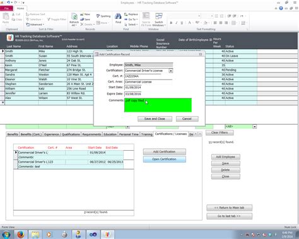Open the Advanced filter dropdown
Viewport: 299px width, 239px height.
(x=35, y=25)
